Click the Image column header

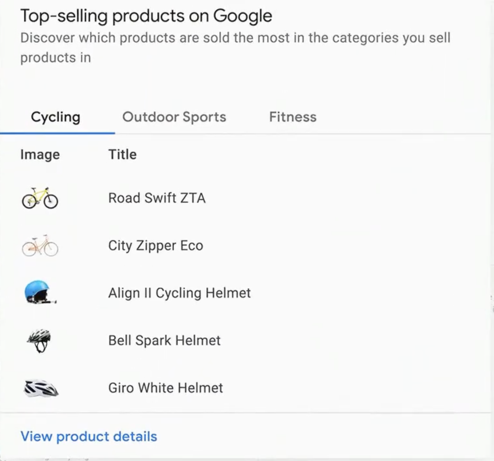[x=40, y=154]
